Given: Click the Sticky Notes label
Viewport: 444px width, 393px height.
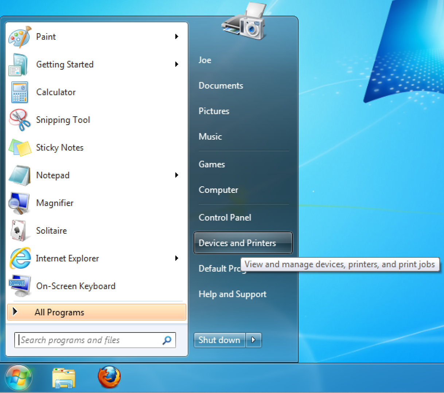Looking at the screenshot, I should [x=60, y=148].
